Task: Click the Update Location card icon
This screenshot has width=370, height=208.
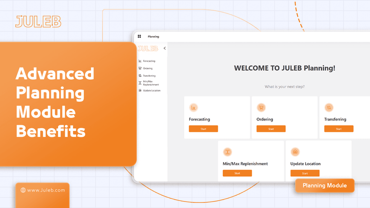Action: 295,152
